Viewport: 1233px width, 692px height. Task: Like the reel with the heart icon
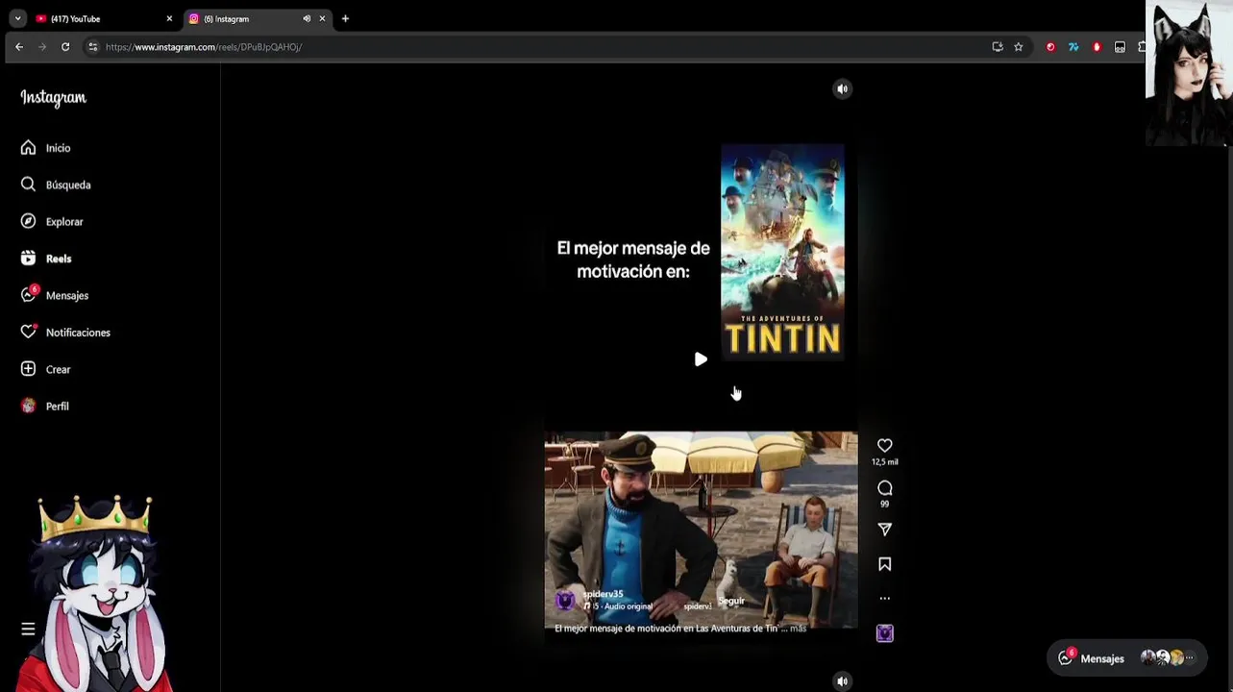pyautogui.click(x=885, y=445)
